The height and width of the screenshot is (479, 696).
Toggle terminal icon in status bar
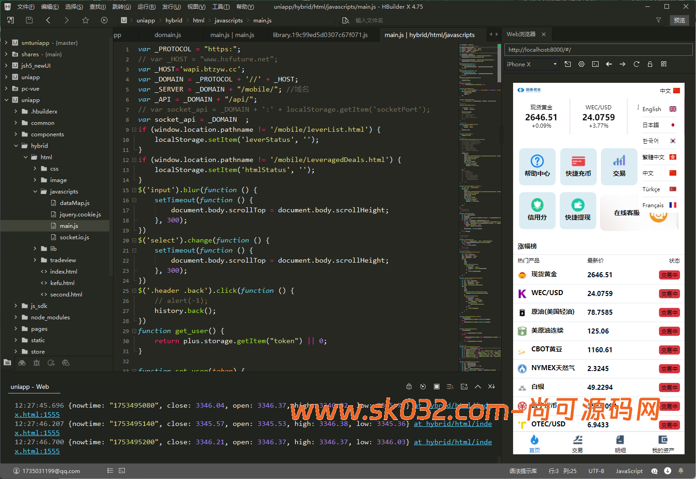[x=122, y=471]
